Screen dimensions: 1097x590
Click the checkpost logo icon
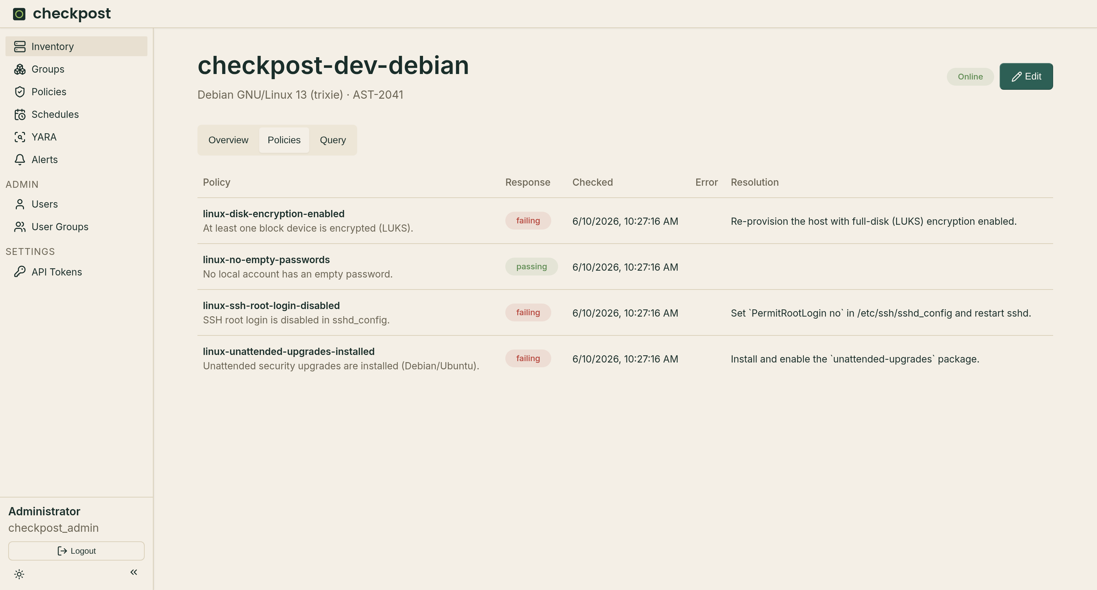(19, 14)
